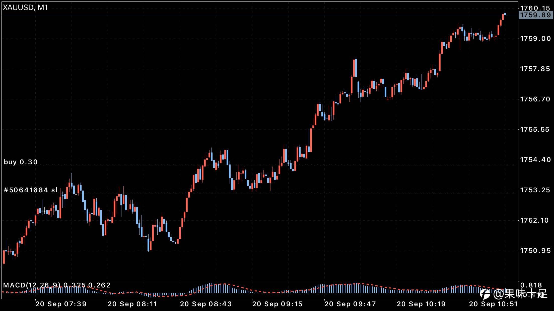Viewport: 554px width, 311px height.
Task: Click the watermark logo icon beside @果味十足
Action: click(x=485, y=294)
